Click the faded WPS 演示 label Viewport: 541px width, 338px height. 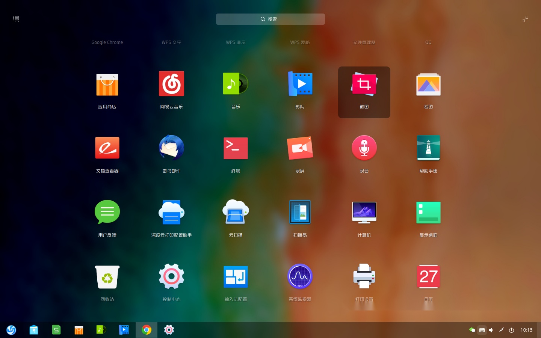pos(236,42)
